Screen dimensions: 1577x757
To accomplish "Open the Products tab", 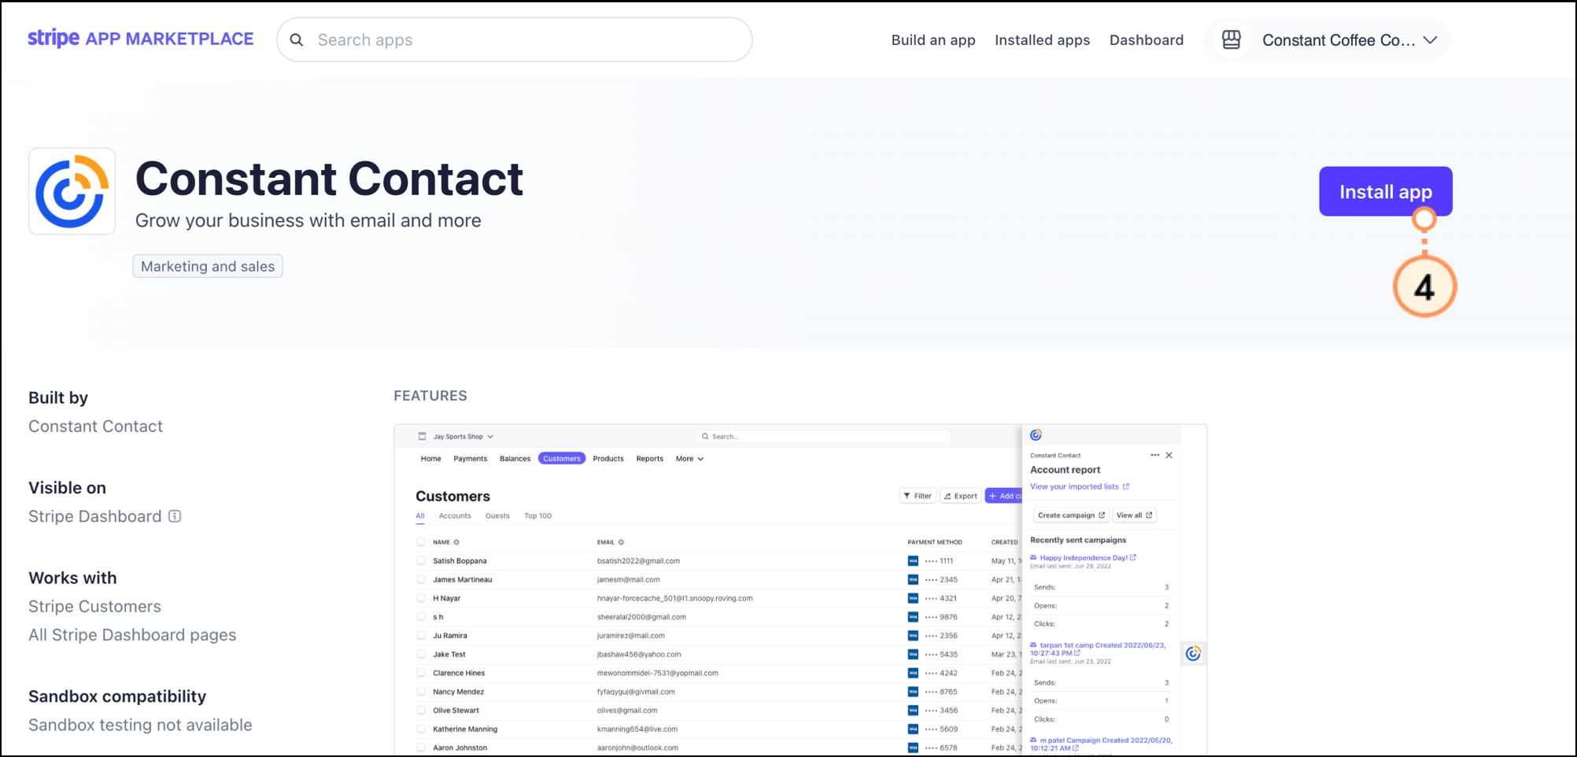I will (x=608, y=459).
